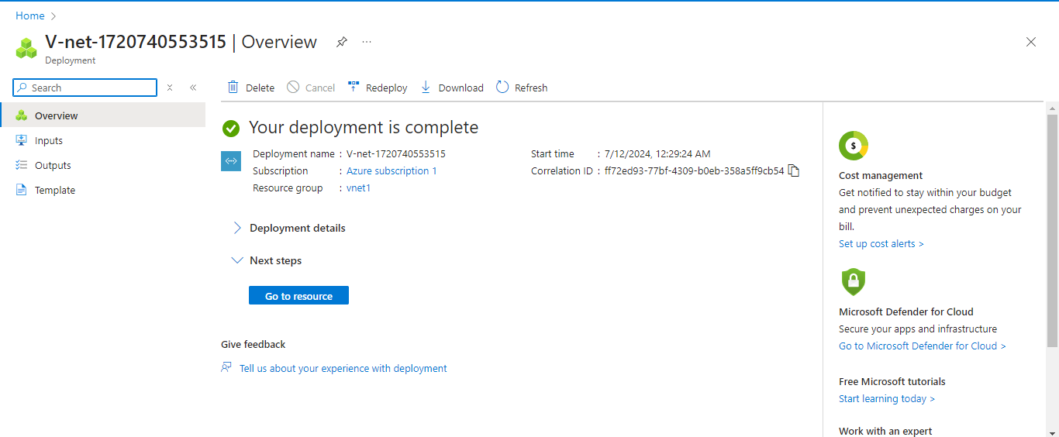
Task: Expand the Deployment details section
Action: click(x=289, y=228)
